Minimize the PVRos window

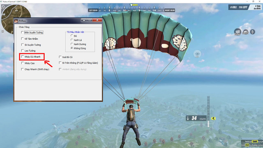[84, 20]
